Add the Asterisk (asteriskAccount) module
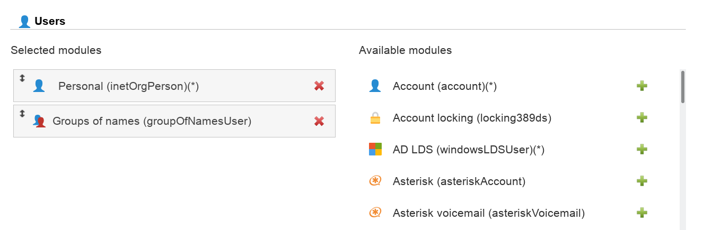712x230 pixels. point(641,181)
